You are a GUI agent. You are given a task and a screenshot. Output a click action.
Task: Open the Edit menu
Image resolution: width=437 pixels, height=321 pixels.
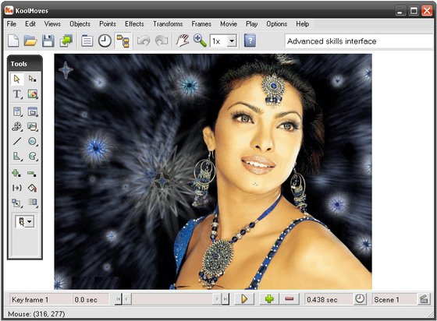(x=30, y=24)
